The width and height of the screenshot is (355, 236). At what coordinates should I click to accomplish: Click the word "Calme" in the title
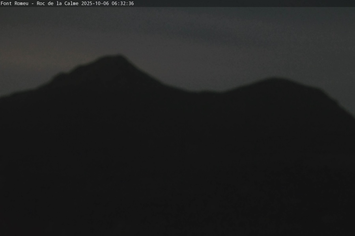coord(71,3)
